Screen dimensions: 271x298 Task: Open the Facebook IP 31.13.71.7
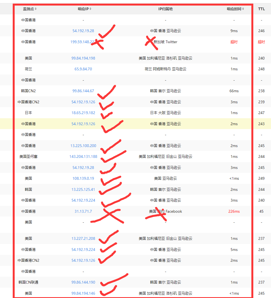(x=83, y=211)
